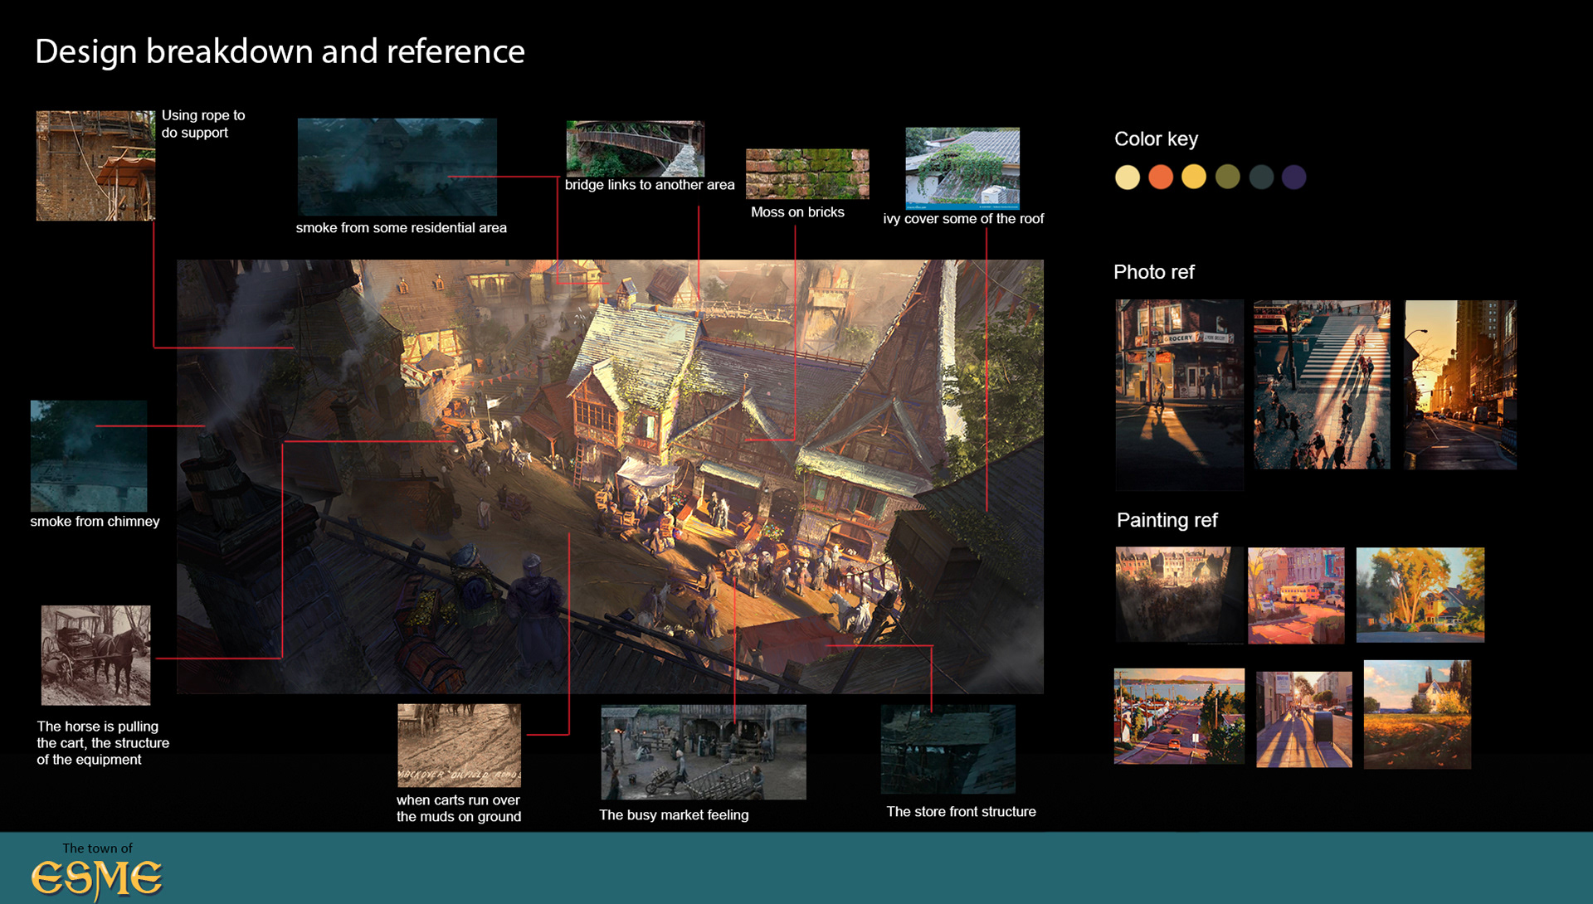Select the muddy ground cart tracks image

(459, 746)
